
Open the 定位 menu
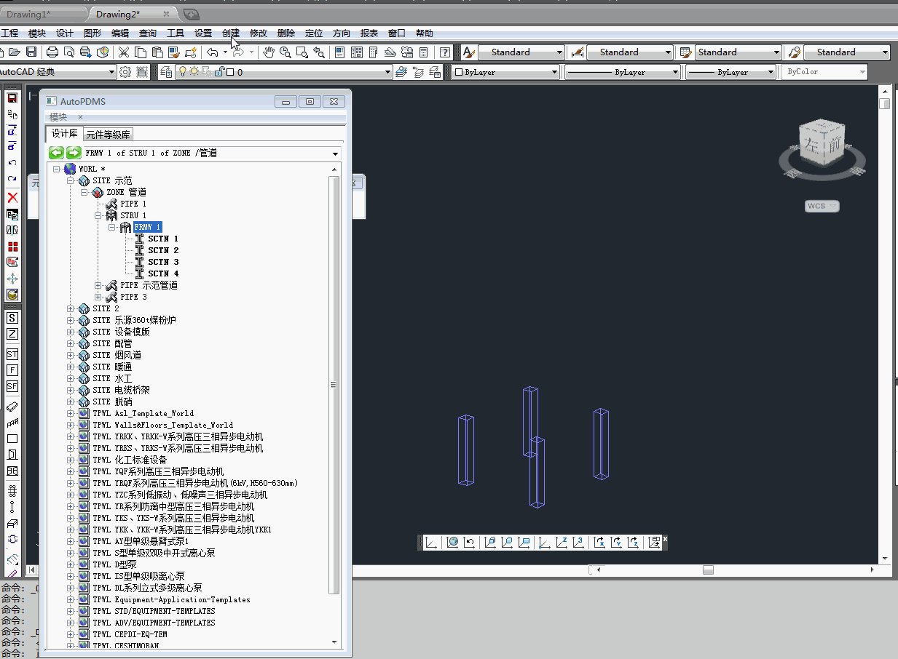pos(314,33)
